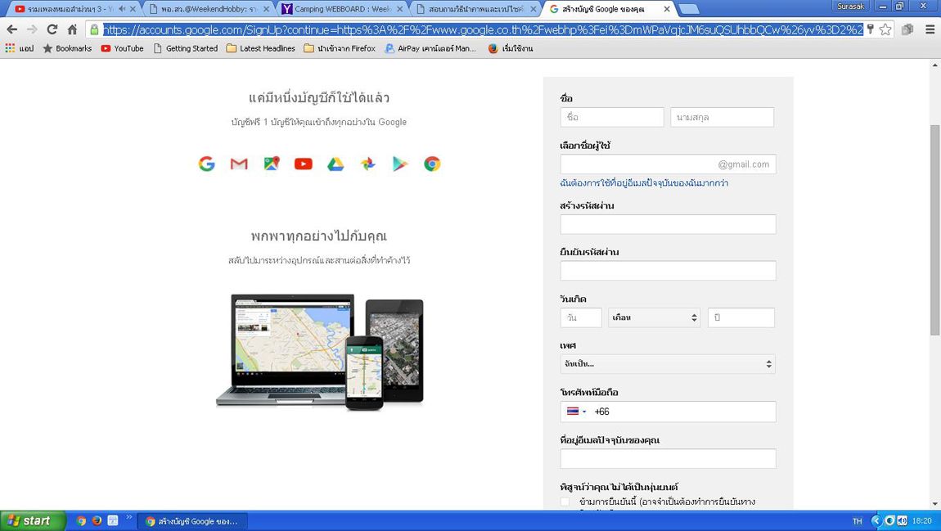This screenshot has height=531, width=941.
Task: Click the page vertical scrollbar thumb
Action: (934, 229)
